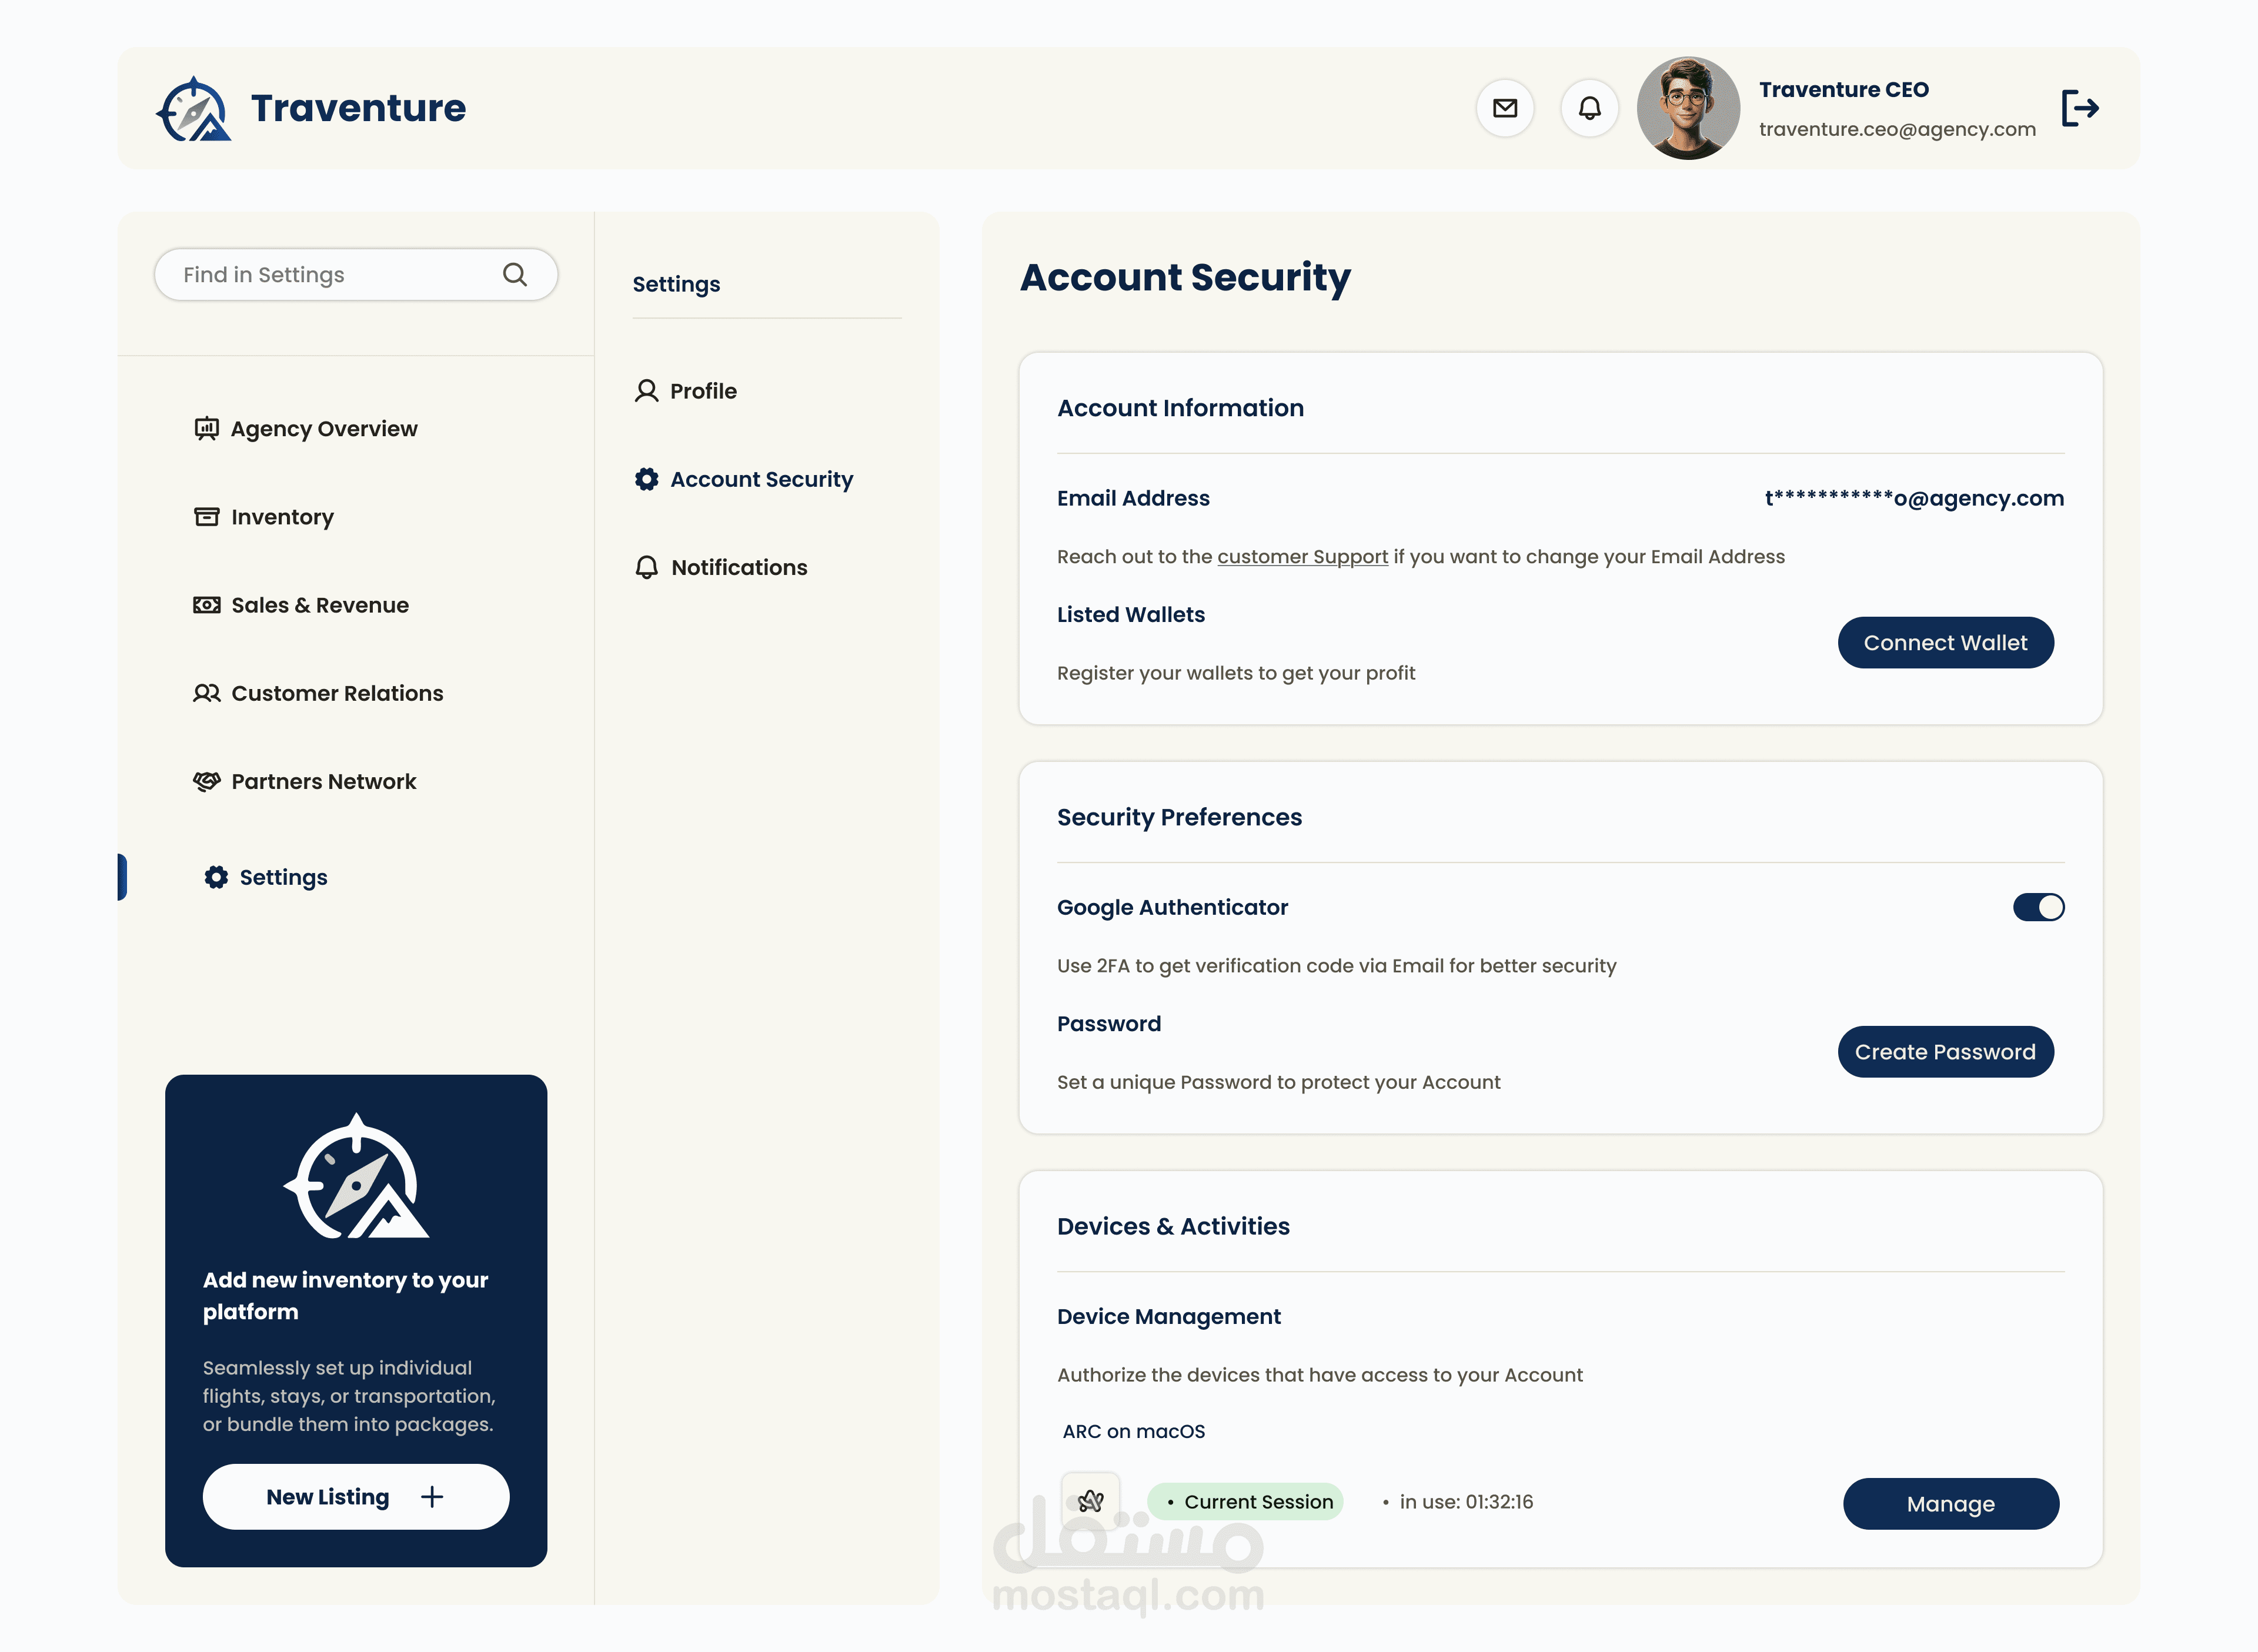The image size is (2258, 1652).
Task: Click the magnifier search icon
Action: 515,275
